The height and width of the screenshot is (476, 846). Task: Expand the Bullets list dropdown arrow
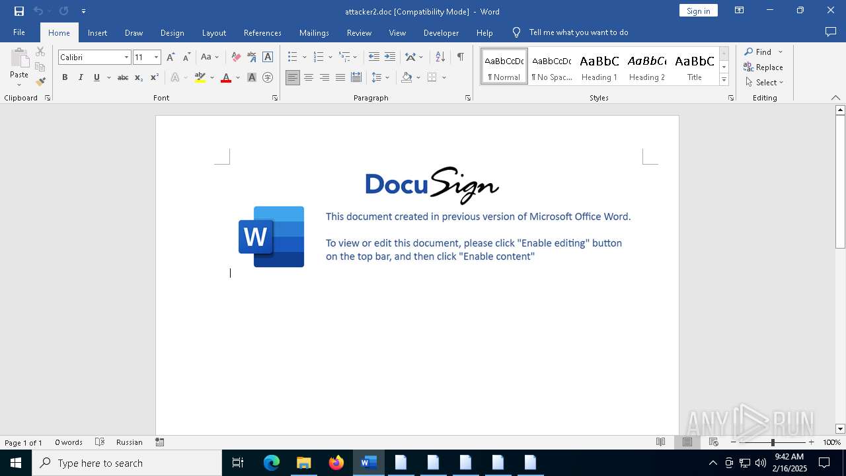(304, 58)
